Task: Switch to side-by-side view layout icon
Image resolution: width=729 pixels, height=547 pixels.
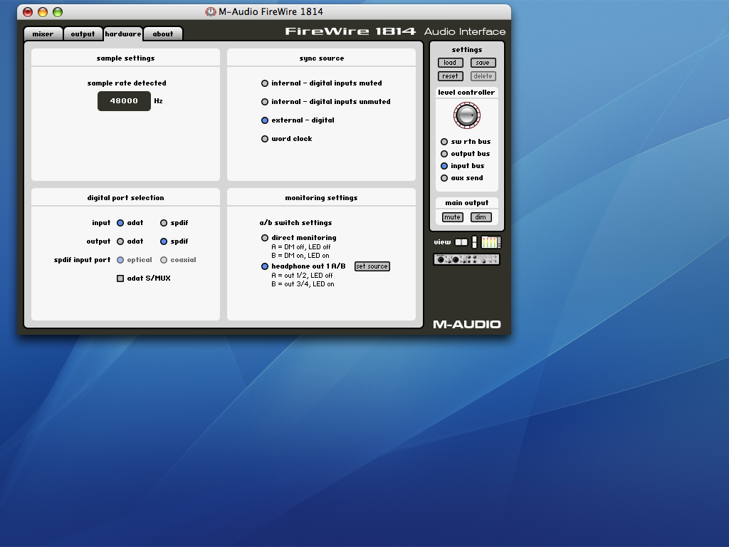Action: (461, 242)
